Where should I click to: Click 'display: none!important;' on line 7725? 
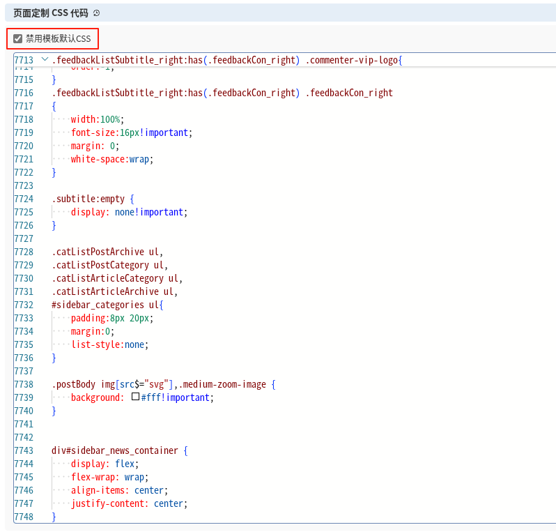(129, 212)
